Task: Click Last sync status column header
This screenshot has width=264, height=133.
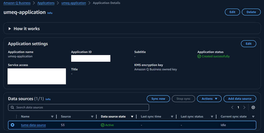Action: click(192, 116)
